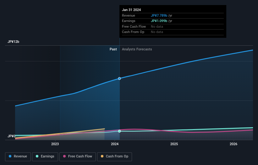Image resolution: width=258 pixels, height=165 pixels.
Task: Toggle the Cash From Op legend button
Action: coord(114,156)
